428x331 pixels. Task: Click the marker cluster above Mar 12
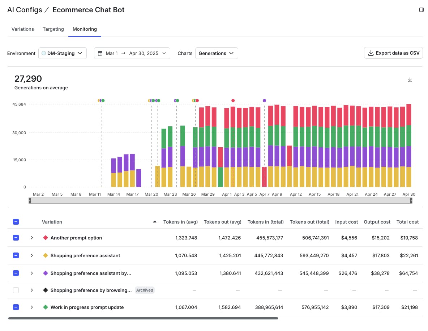[101, 101]
